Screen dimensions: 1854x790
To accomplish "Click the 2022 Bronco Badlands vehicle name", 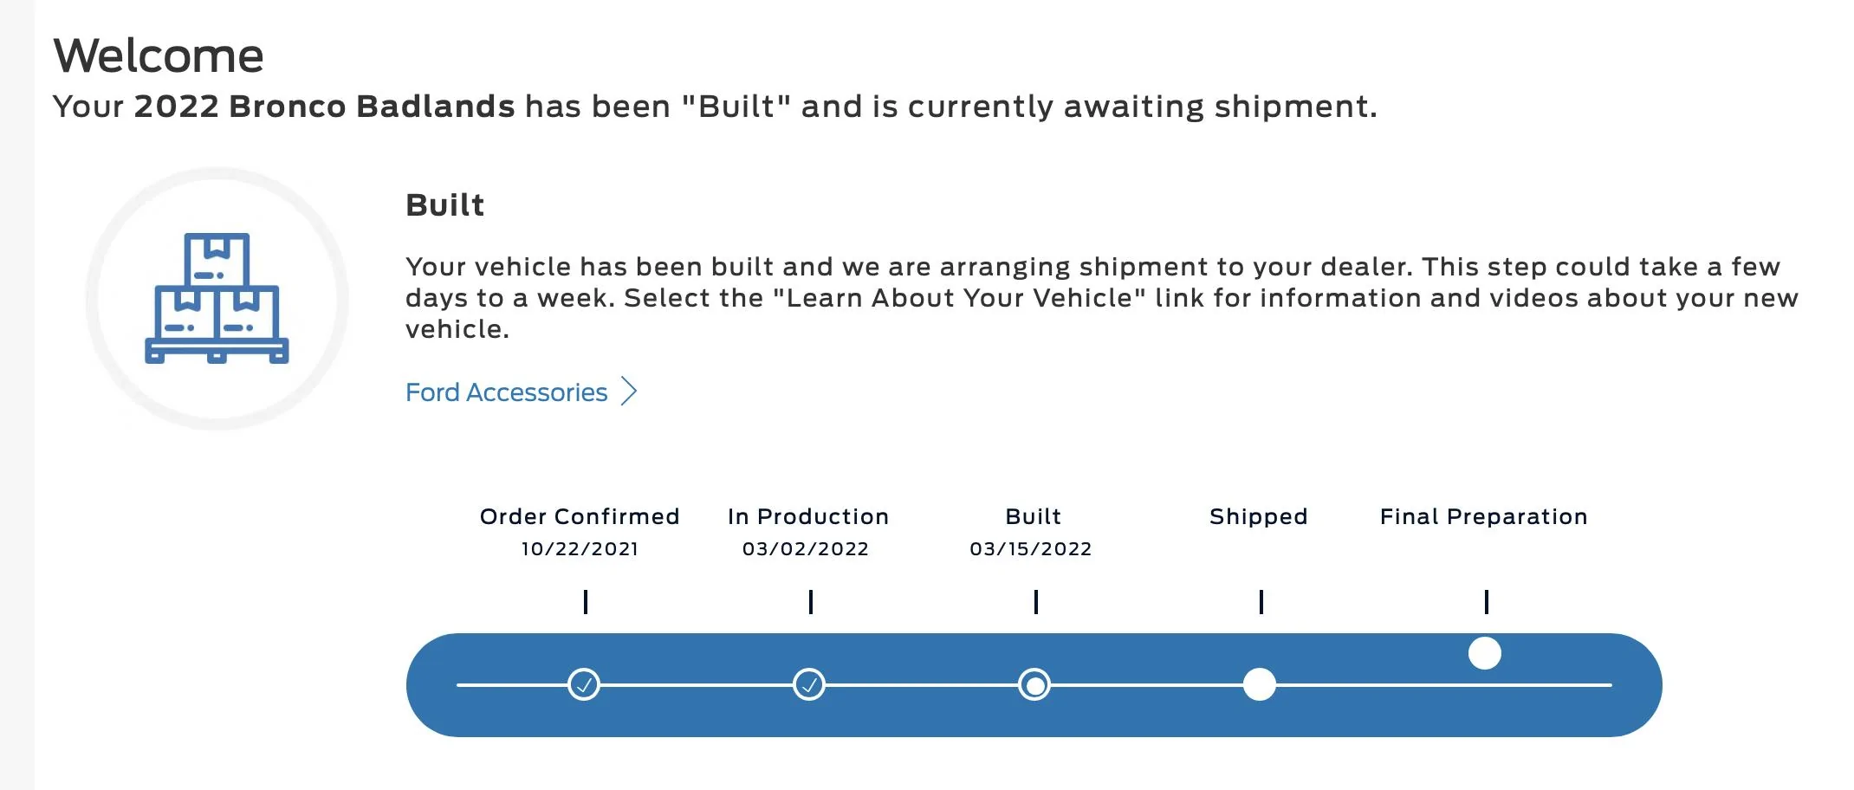I will pos(325,107).
